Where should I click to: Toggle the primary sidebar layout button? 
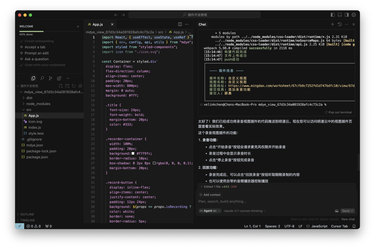(x=333, y=15)
